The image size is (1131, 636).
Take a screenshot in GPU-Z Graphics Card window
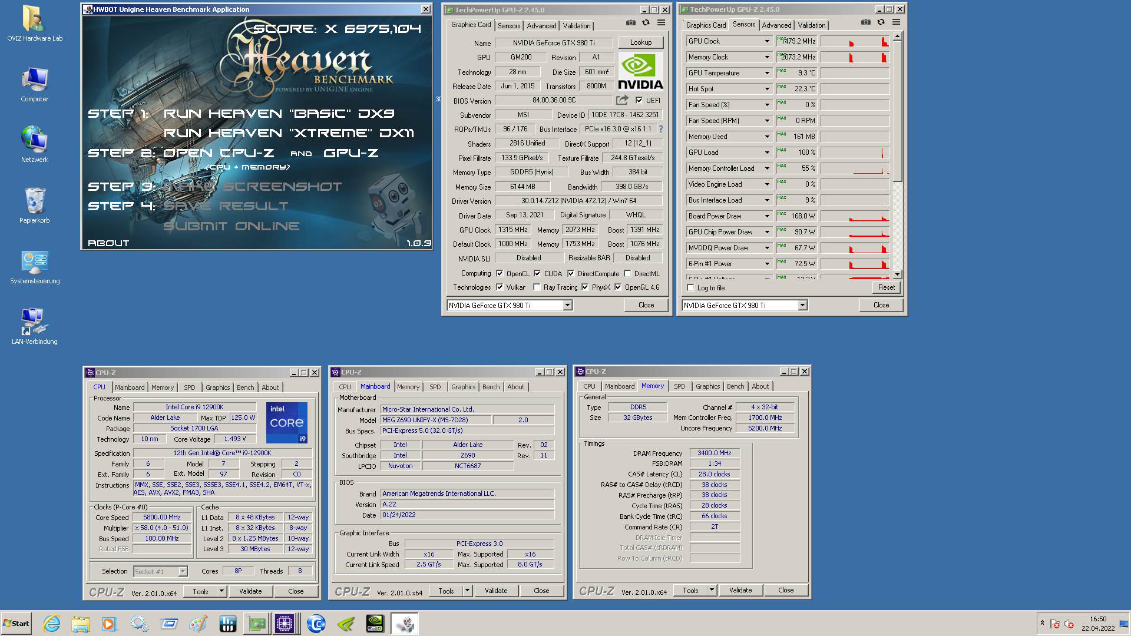pos(631,22)
